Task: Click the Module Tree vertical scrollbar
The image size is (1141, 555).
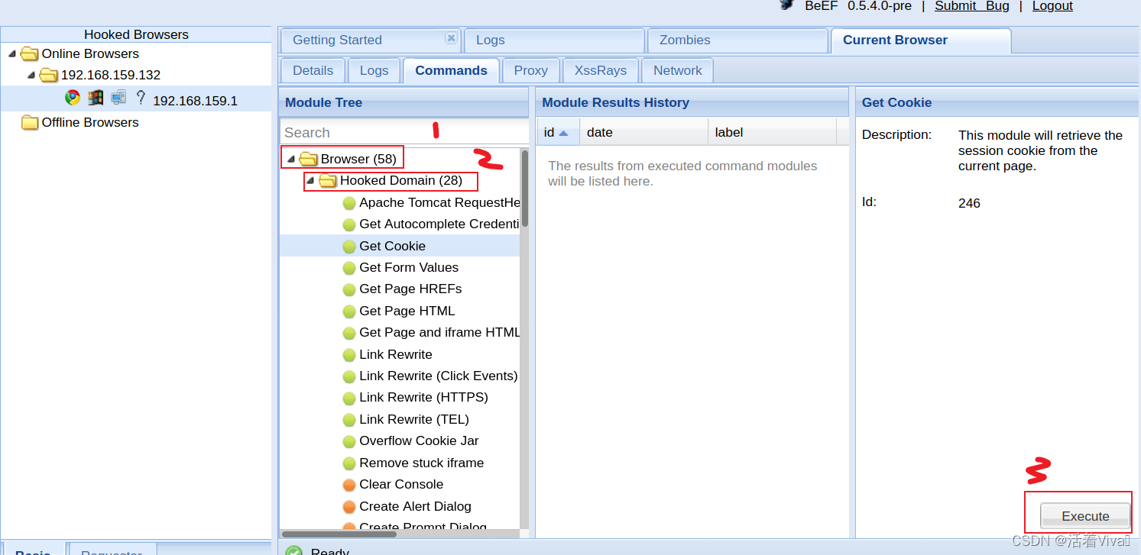Action: point(525,188)
